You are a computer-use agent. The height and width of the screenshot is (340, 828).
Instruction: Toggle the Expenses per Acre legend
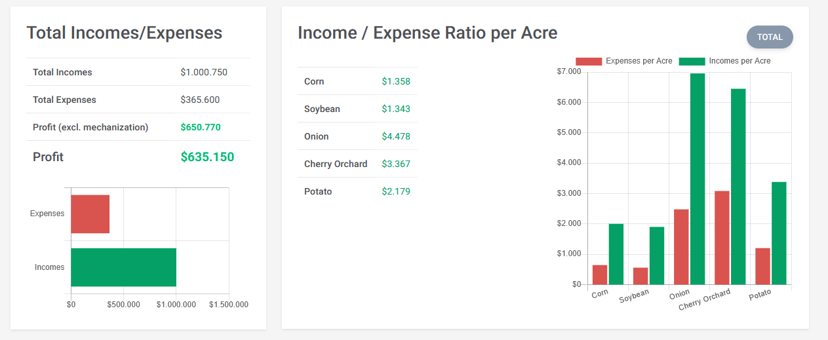coord(639,61)
